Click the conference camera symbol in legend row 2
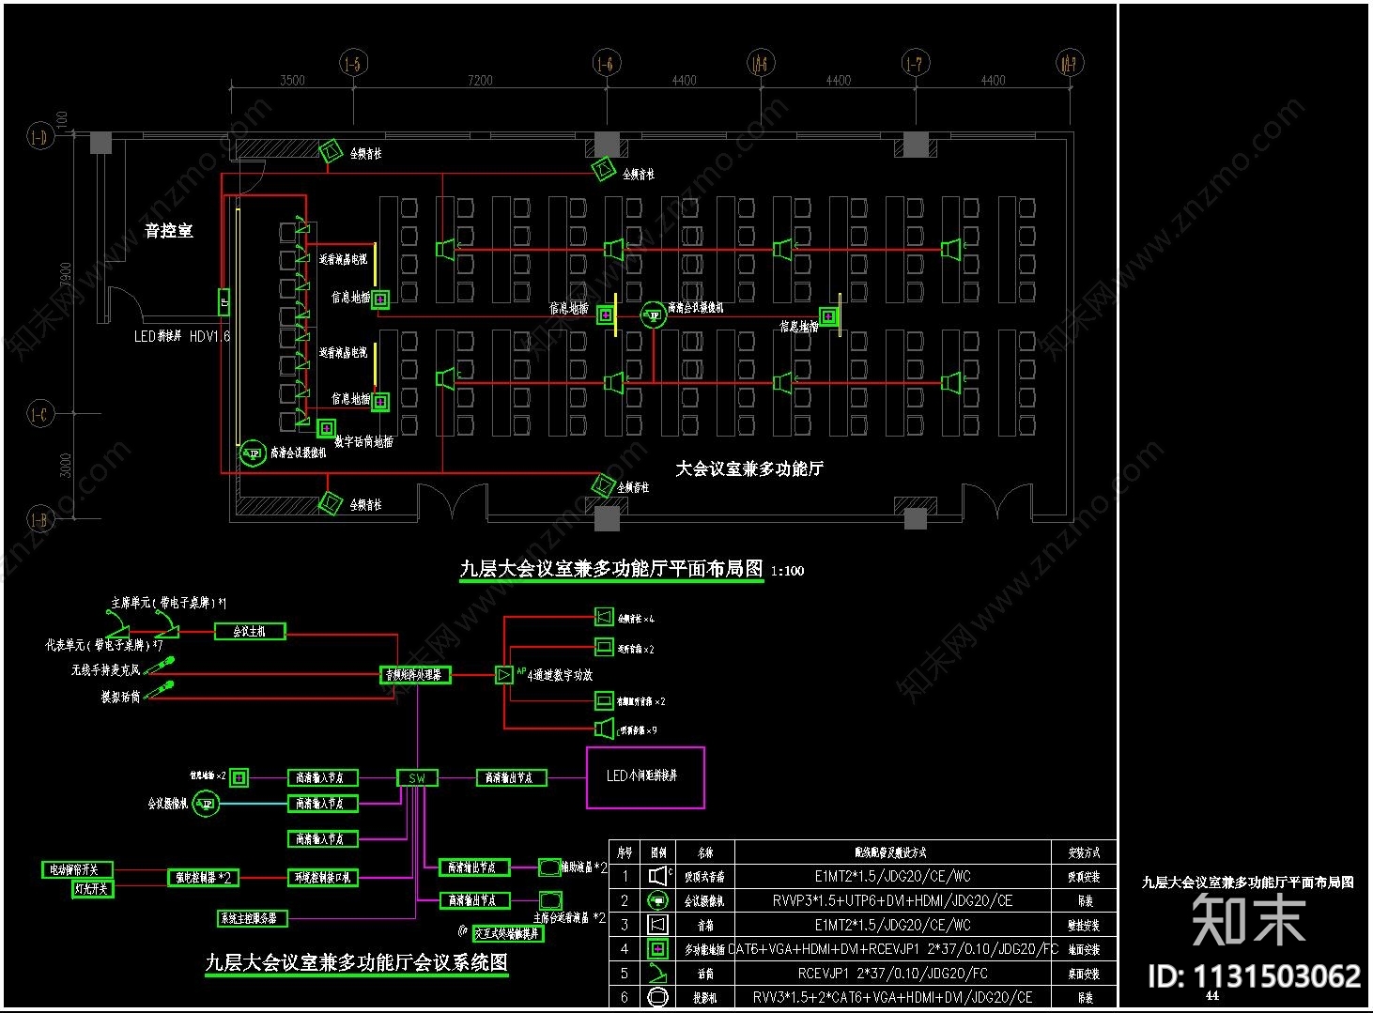Image resolution: width=1373 pixels, height=1013 pixels. (x=658, y=900)
